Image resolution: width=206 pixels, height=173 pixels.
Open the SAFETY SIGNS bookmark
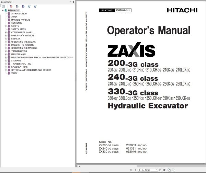tap(19, 29)
